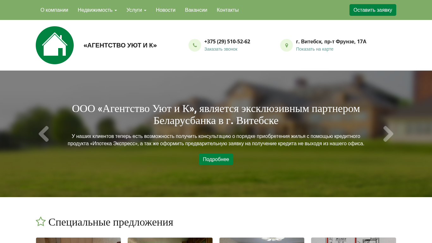Open the Новости menu item

pos(166,10)
